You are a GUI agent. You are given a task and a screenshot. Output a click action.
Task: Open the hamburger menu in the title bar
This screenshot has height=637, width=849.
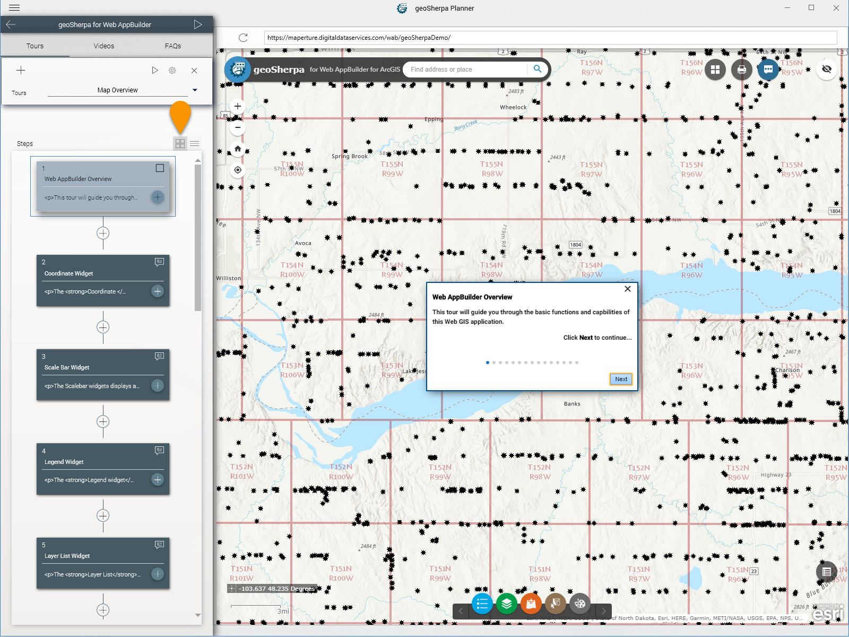(14, 8)
